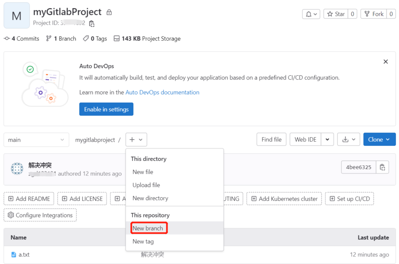Open 143 KB Project Storage link
Image resolution: width=399 pixels, height=264 pixels.
click(147, 38)
